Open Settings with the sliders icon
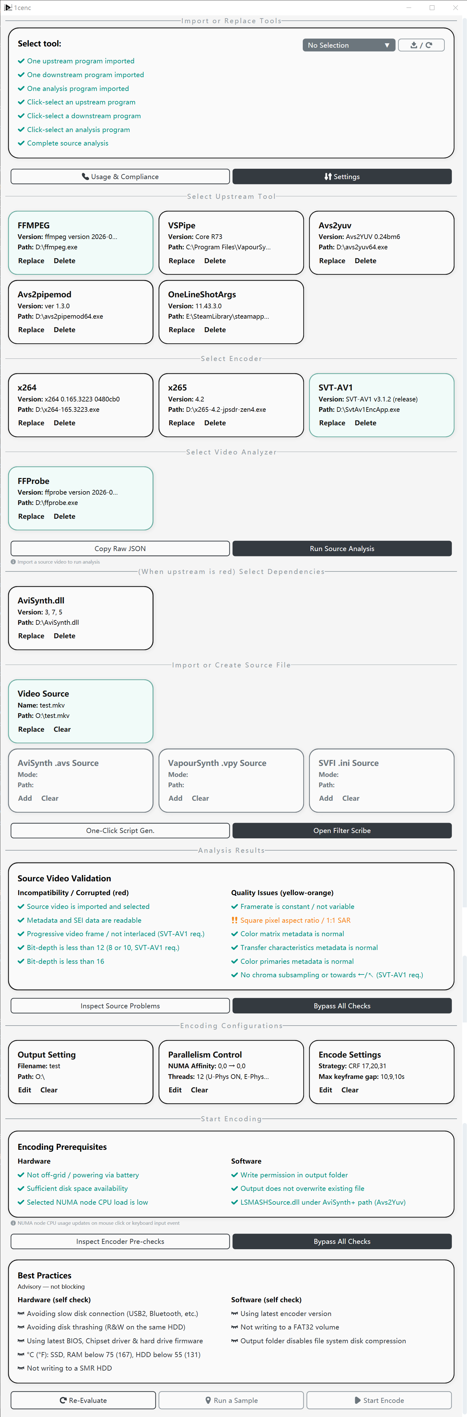This screenshot has width=467, height=1417. (x=328, y=177)
